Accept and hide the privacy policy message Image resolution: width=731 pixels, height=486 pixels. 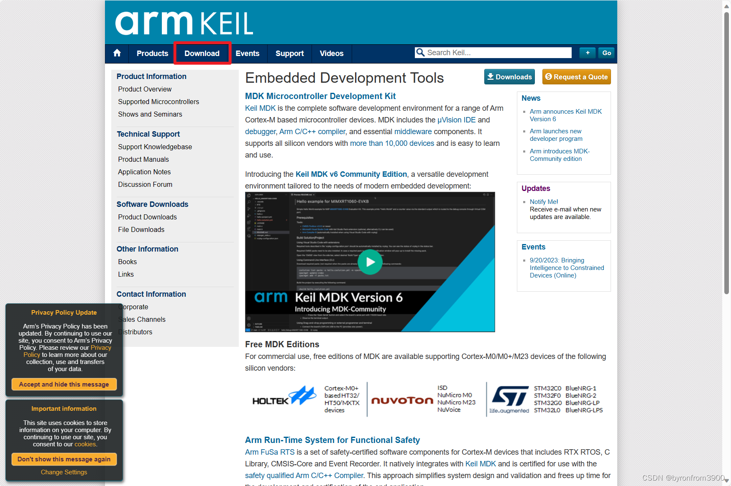64,384
